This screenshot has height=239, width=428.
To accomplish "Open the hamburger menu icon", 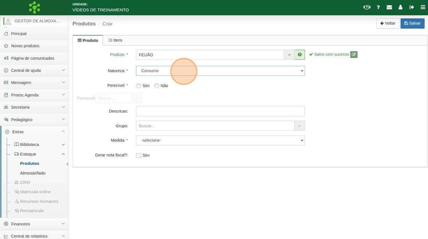I will point(423,7).
